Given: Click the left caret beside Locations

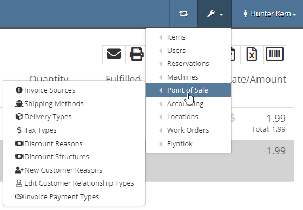Looking at the screenshot, I should pos(160,117).
